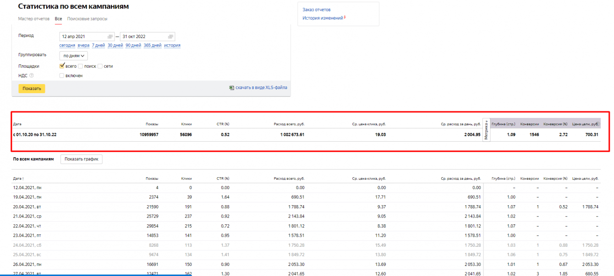Click the end date field 31 окт 2022

pos(148,37)
